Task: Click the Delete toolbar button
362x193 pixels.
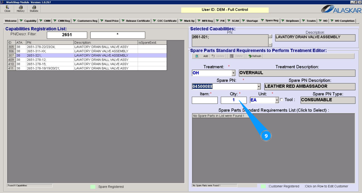Action: 236,56
